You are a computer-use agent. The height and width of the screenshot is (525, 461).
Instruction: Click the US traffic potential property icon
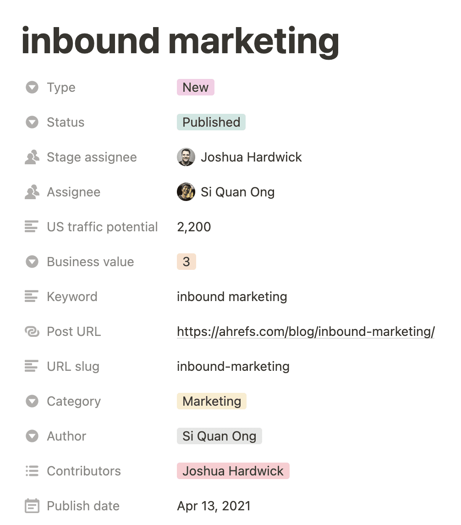pyautogui.click(x=31, y=227)
